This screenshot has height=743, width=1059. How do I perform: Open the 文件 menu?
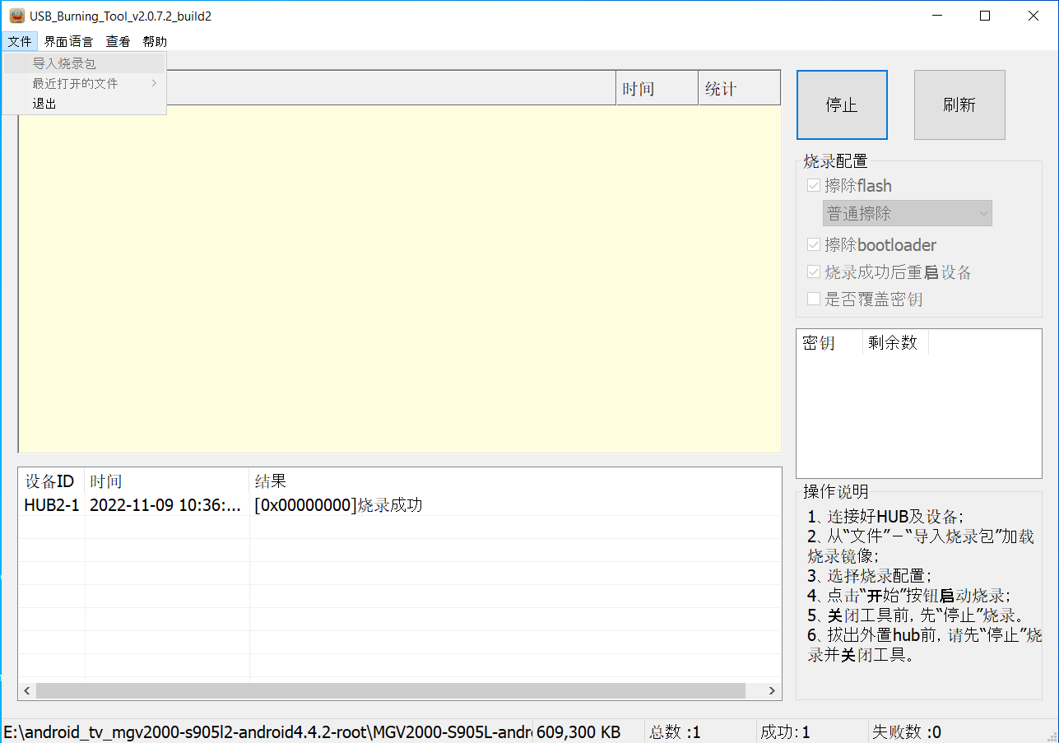(20, 41)
